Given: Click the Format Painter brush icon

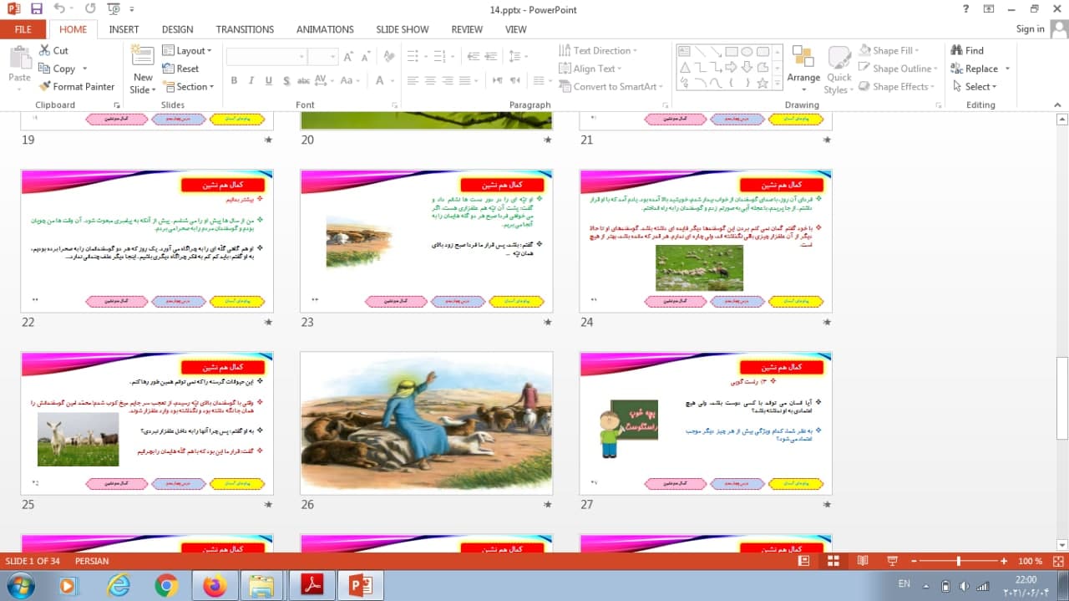Looking at the screenshot, I should [45, 87].
